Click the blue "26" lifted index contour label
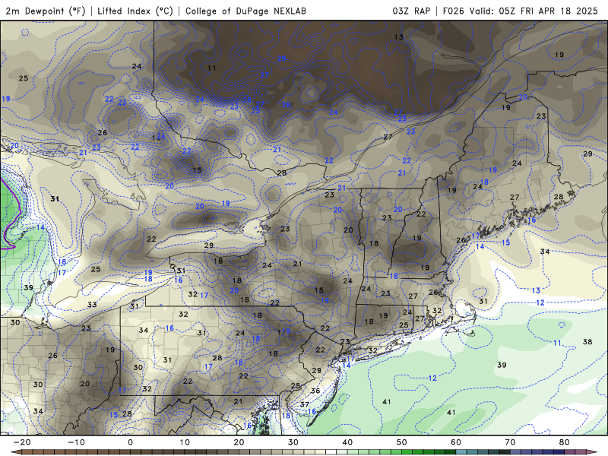 click(286, 105)
